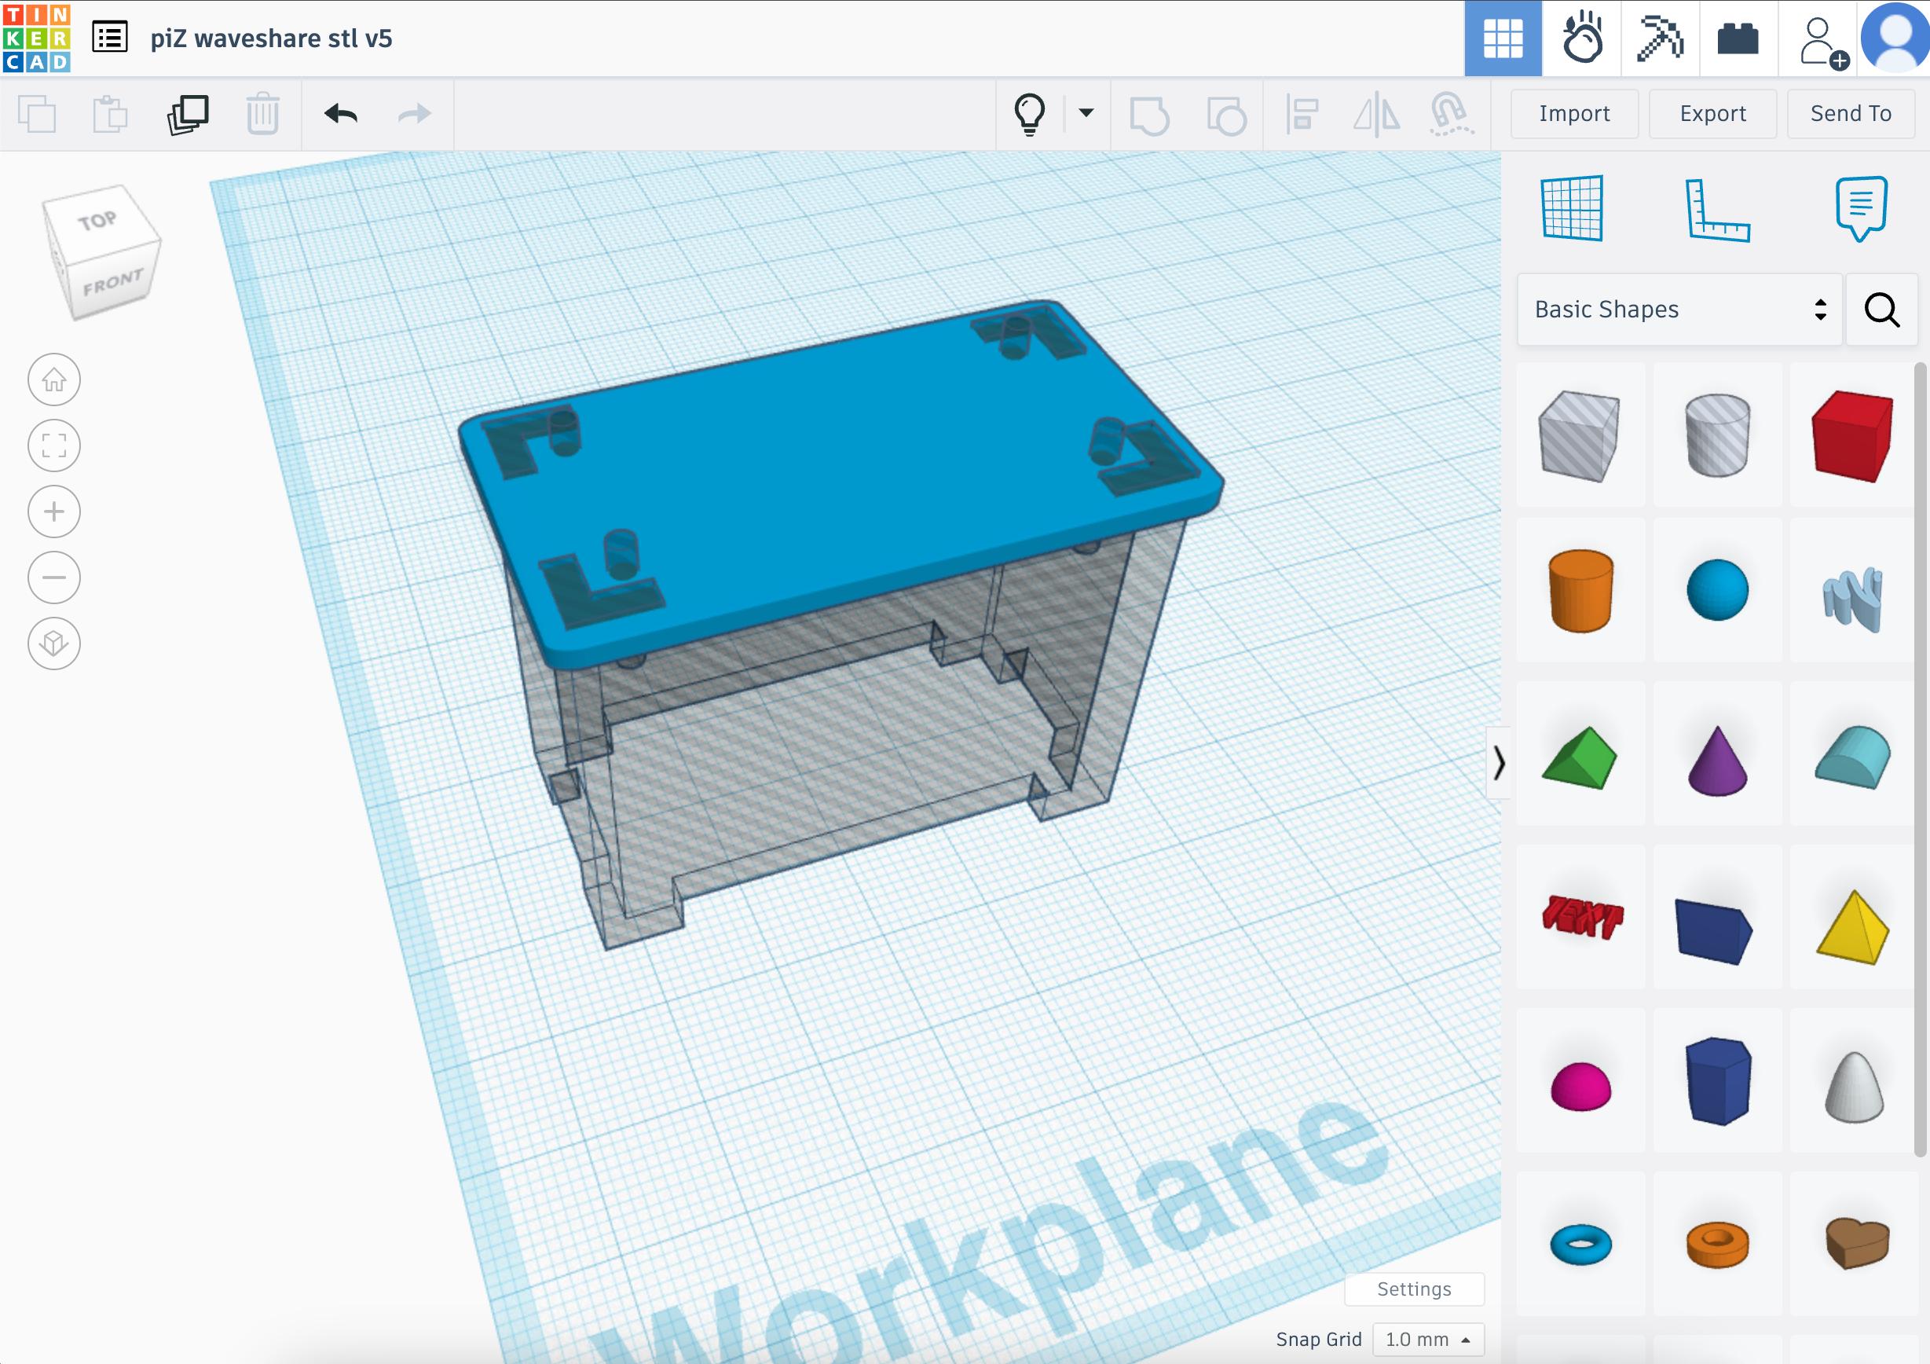Select the Cylinder hole shape

pos(1717,435)
